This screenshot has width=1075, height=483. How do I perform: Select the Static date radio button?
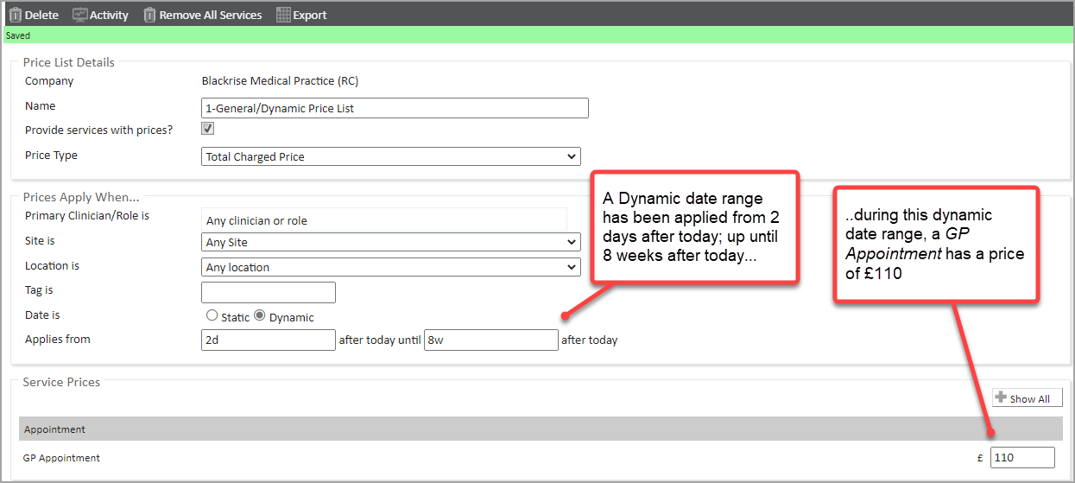click(x=212, y=316)
